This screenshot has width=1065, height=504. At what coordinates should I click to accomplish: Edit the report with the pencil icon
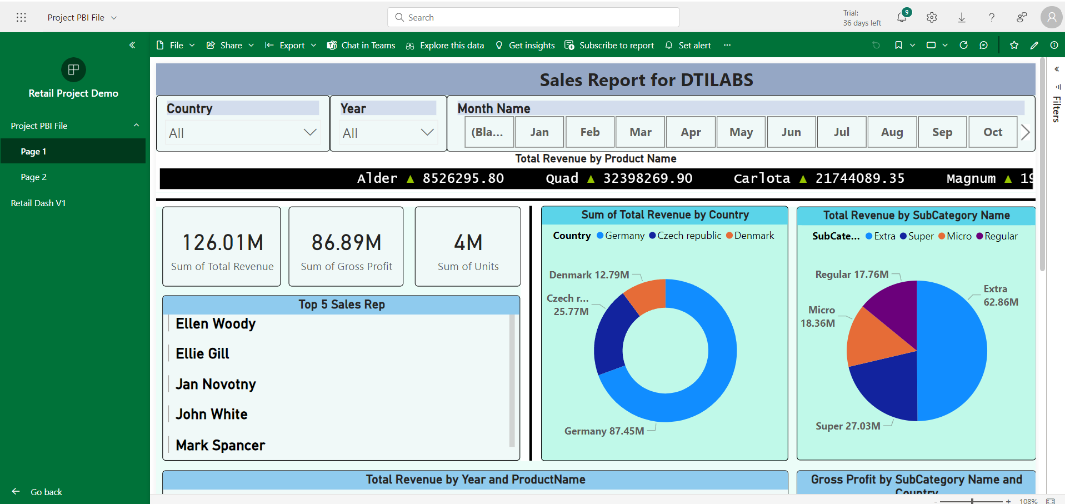click(x=1034, y=45)
